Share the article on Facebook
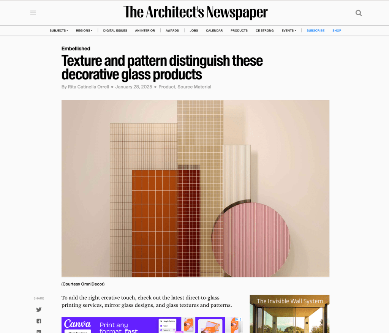The height and width of the screenshot is (333, 389). point(39,321)
